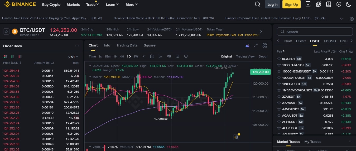The image size is (356, 151).
Task: Collapse the MA indicator legend chevron
Action: coord(90,77)
